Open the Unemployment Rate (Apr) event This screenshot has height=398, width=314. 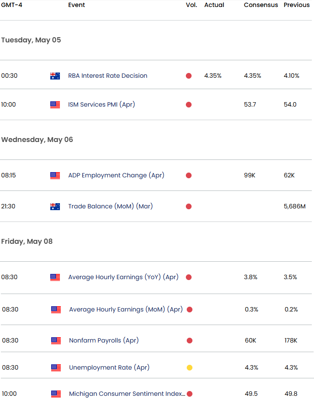[109, 367]
